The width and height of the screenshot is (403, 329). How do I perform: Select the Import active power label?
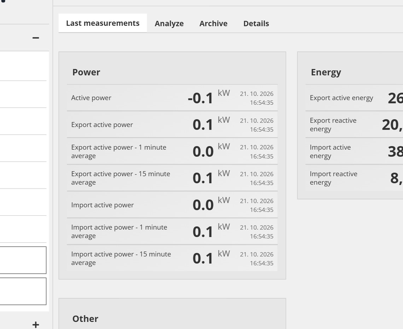pos(103,205)
